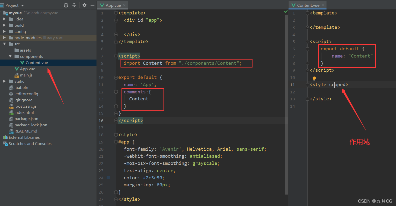Expand the build folder

click(4, 25)
